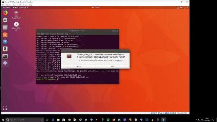Show hidden tray icons chevron
Viewport: 217px width, 122px height.
pos(196,120)
